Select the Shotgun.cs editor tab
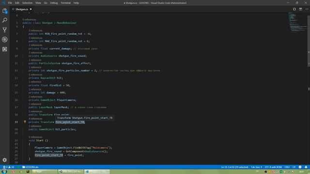This screenshot has height=174, width=310. click(x=22, y=9)
